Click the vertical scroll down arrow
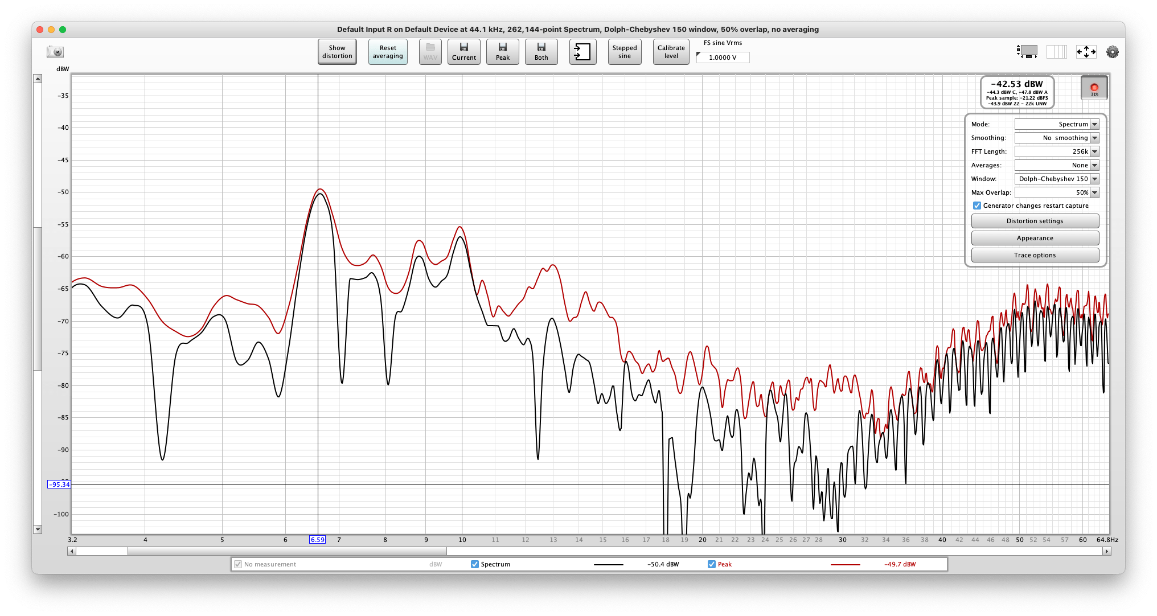 38,529
